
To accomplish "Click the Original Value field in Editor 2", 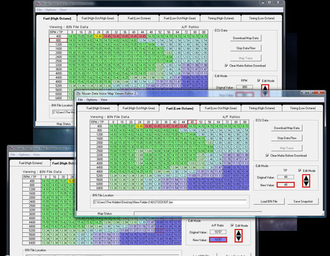I will click(x=285, y=177).
